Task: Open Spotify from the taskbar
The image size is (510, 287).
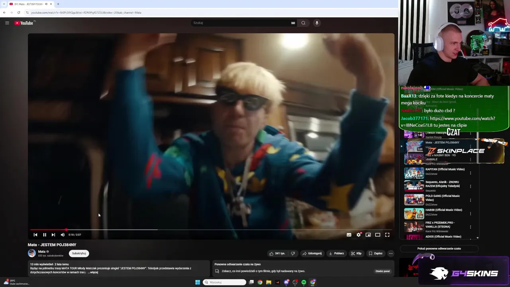Action: click(304, 282)
